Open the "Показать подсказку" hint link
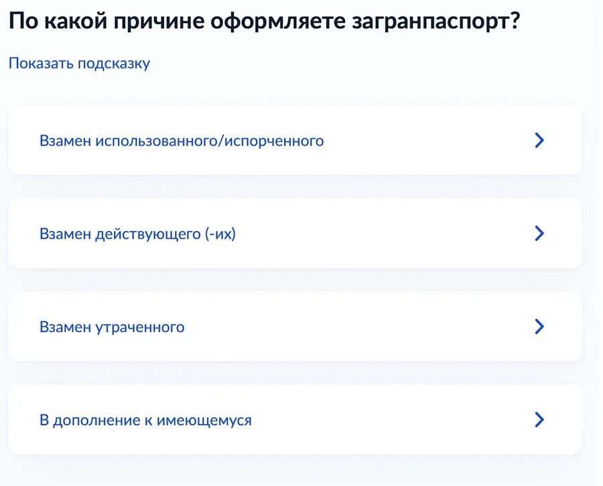603x486 pixels. coord(78,63)
